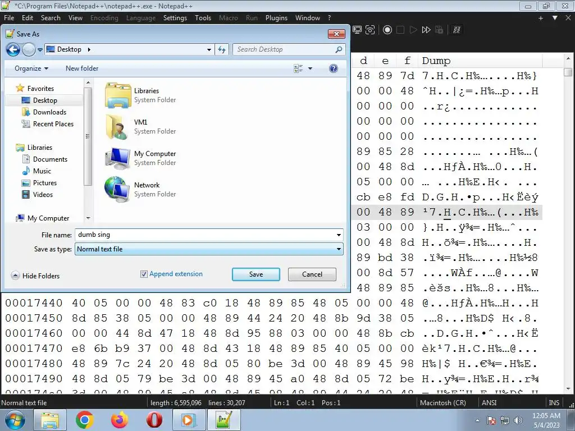
Task: Open the Settings menu
Action: tap(175, 18)
